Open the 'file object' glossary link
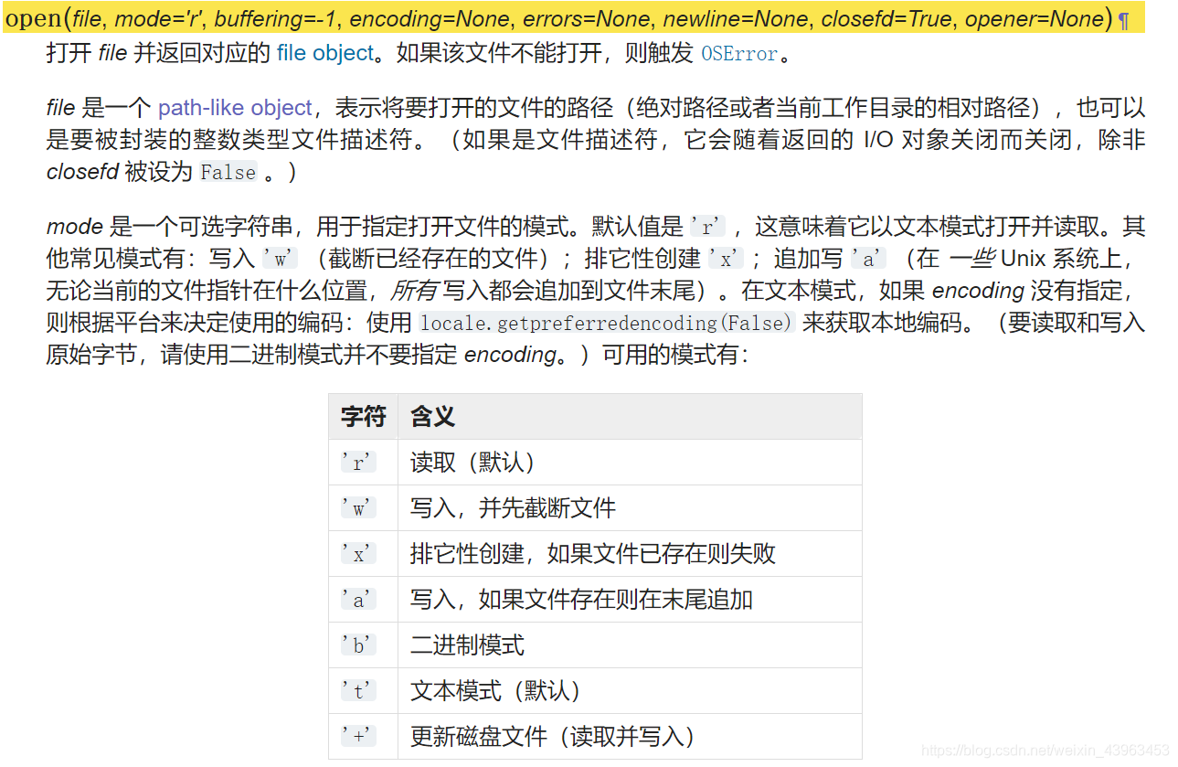 (x=325, y=53)
